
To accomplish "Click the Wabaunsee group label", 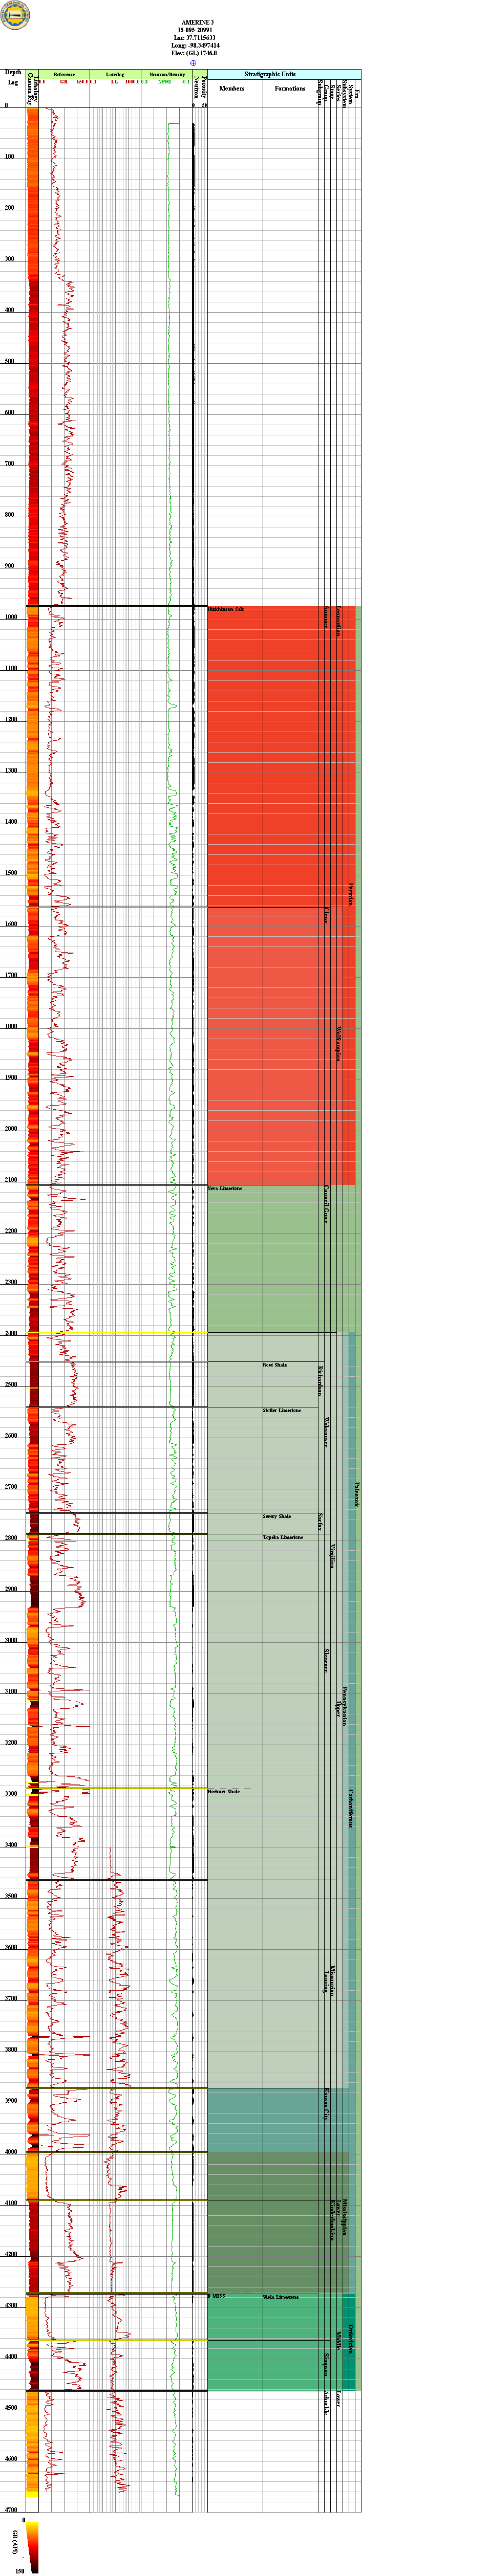I will point(326,1433).
